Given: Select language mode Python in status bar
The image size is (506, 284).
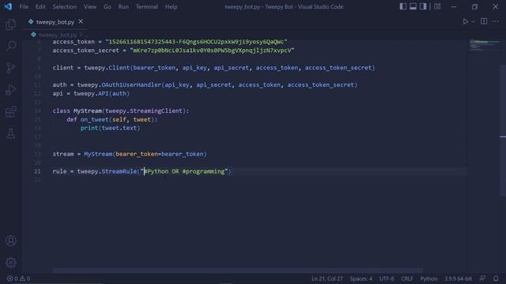Looking at the screenshot, I should click(429, 278).
